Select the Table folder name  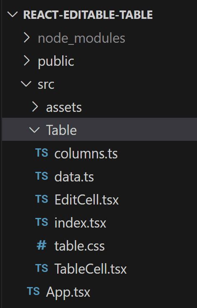(x=61, y=130)
